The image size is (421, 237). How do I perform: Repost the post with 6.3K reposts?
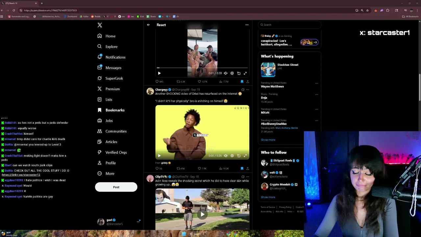click(181, 82)
